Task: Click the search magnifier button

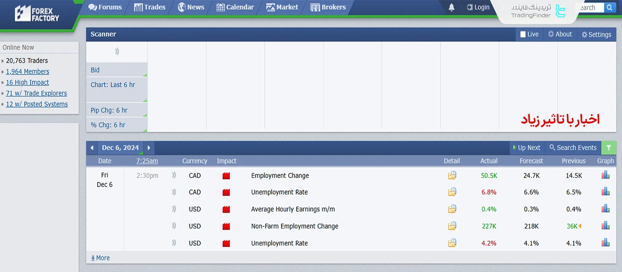Action: pyautogui.click(x=610, y=7)
